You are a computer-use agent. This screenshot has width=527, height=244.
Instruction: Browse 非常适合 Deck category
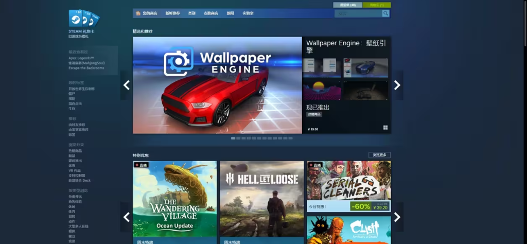79,181
